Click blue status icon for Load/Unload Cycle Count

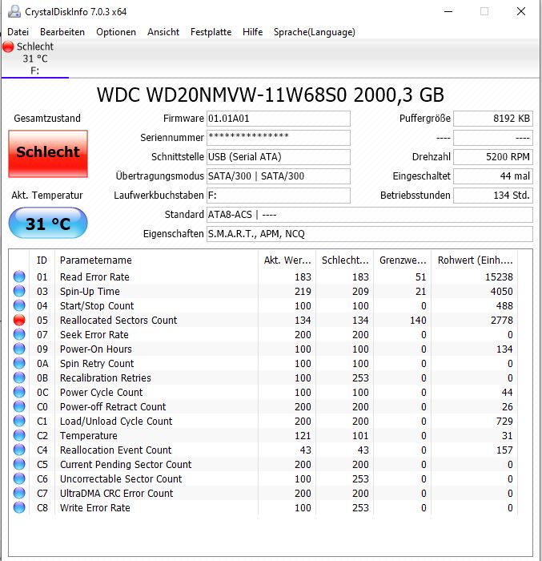[19, 421]
